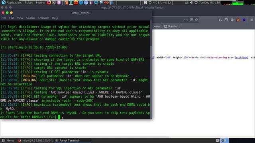Follow the fetch?id=3 source link

pyautogui.click(x=241, y=57)
